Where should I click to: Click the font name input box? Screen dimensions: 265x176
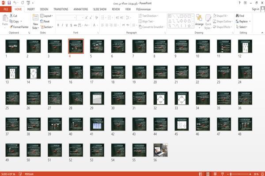66,18
